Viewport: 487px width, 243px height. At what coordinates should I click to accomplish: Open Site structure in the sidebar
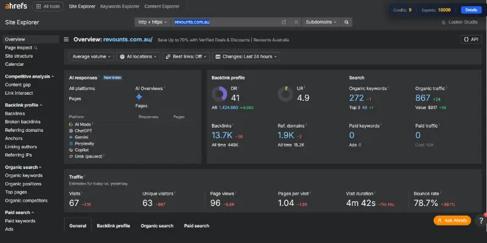[x=19, y=56]
